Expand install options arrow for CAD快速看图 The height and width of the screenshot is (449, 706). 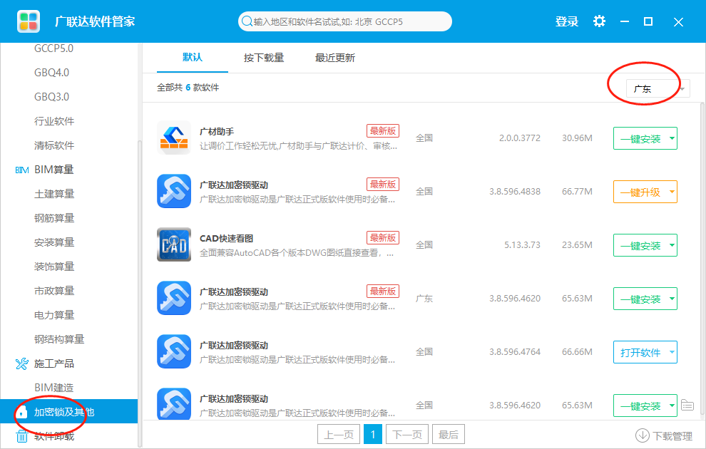[672, 245]
